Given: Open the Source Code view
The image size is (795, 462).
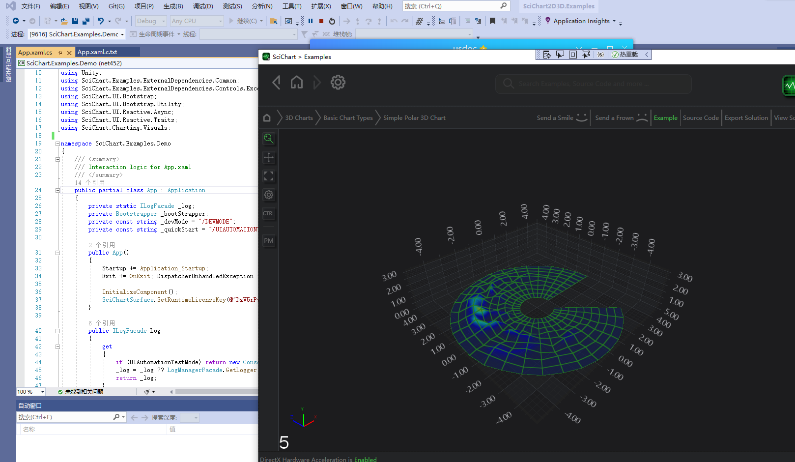Looking at the screenshot, I should tap(700, 118).
